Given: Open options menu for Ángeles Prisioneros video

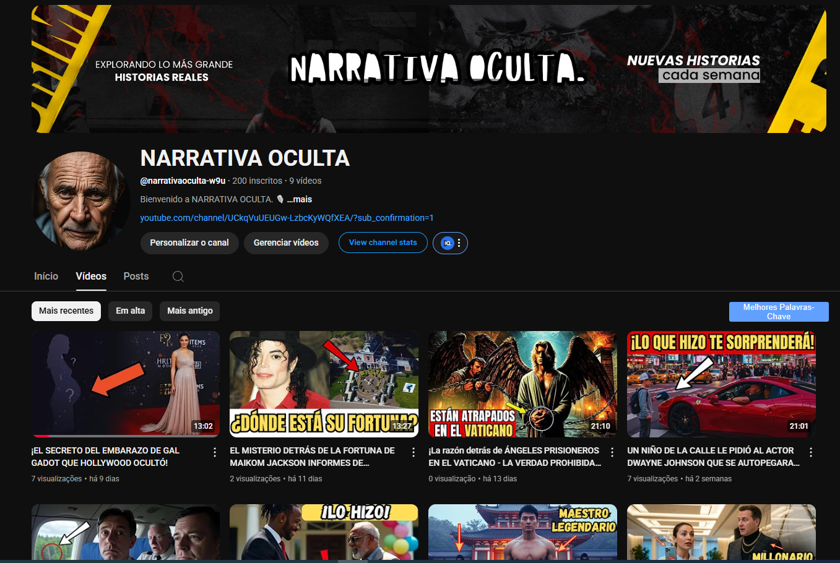Looking at the screenshot, I should pyautogui.click(x=612, y=452).
